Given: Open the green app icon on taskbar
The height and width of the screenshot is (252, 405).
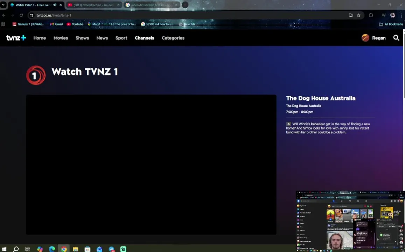Looking at the screenshot, I should tap(124, 249).
